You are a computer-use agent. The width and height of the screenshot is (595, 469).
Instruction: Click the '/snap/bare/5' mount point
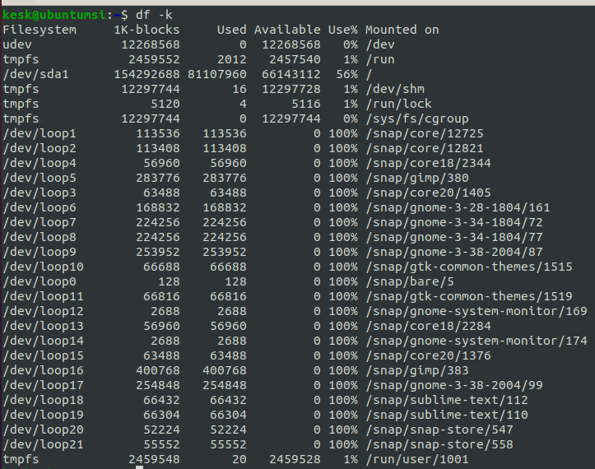pos(410,281)
